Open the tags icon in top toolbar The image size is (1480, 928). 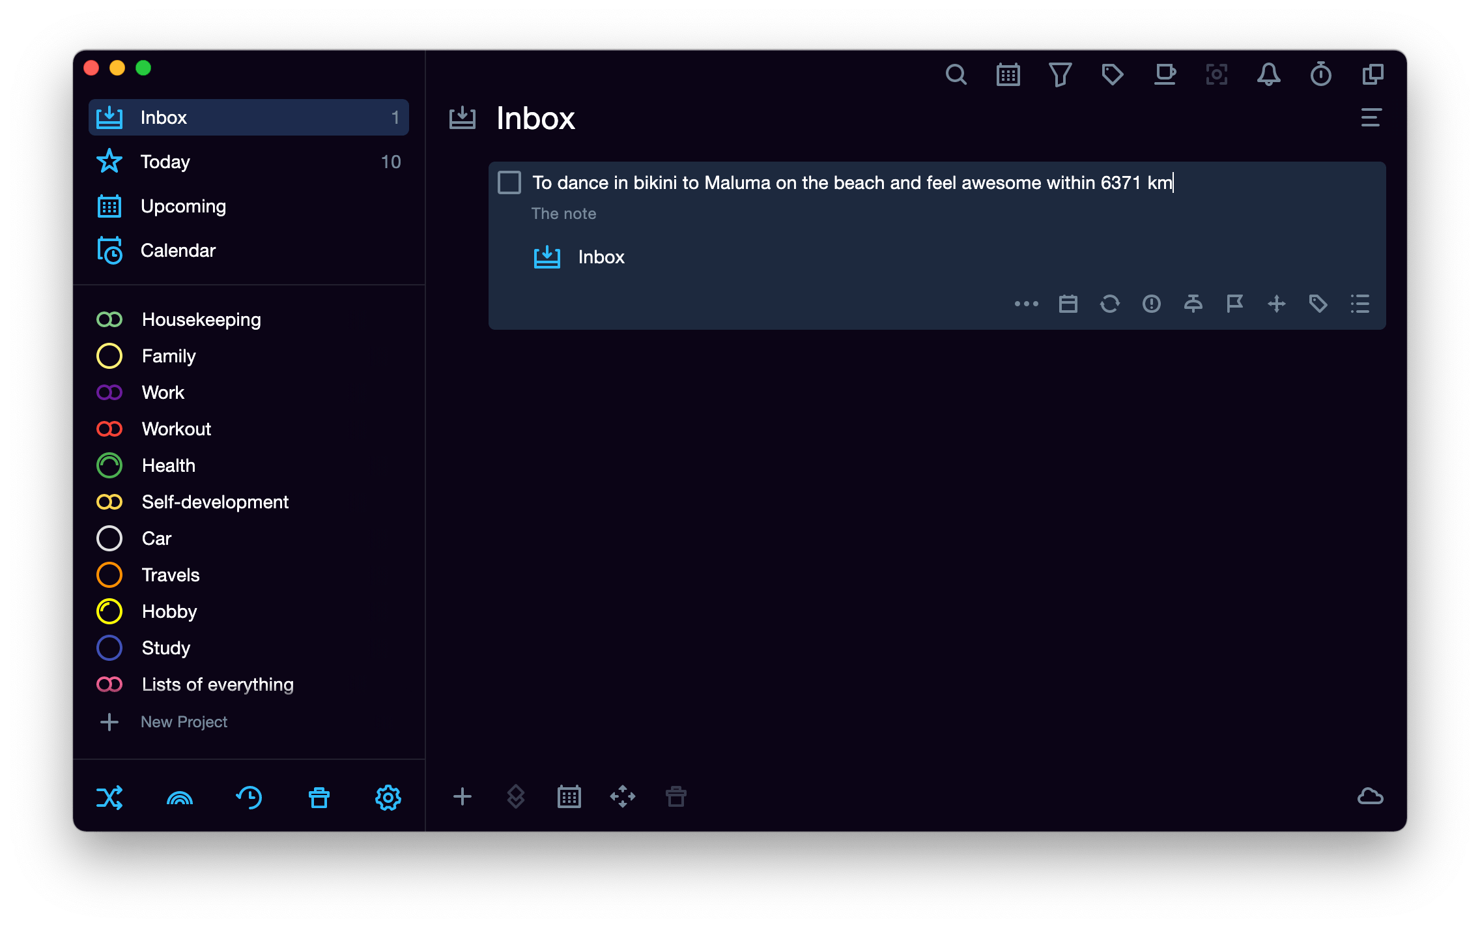coord(1112,75)
